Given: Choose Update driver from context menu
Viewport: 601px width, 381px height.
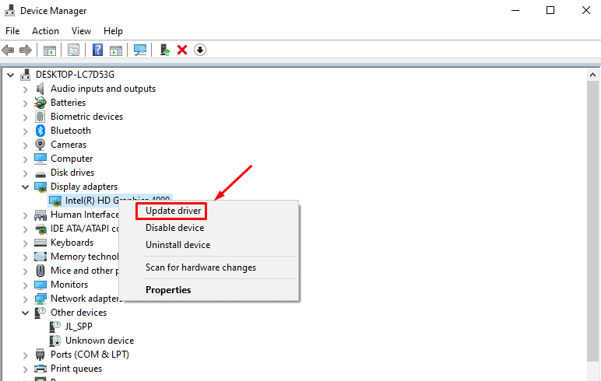Looking at the screenshot, I should pyautogui.click(x=174, y=211).
